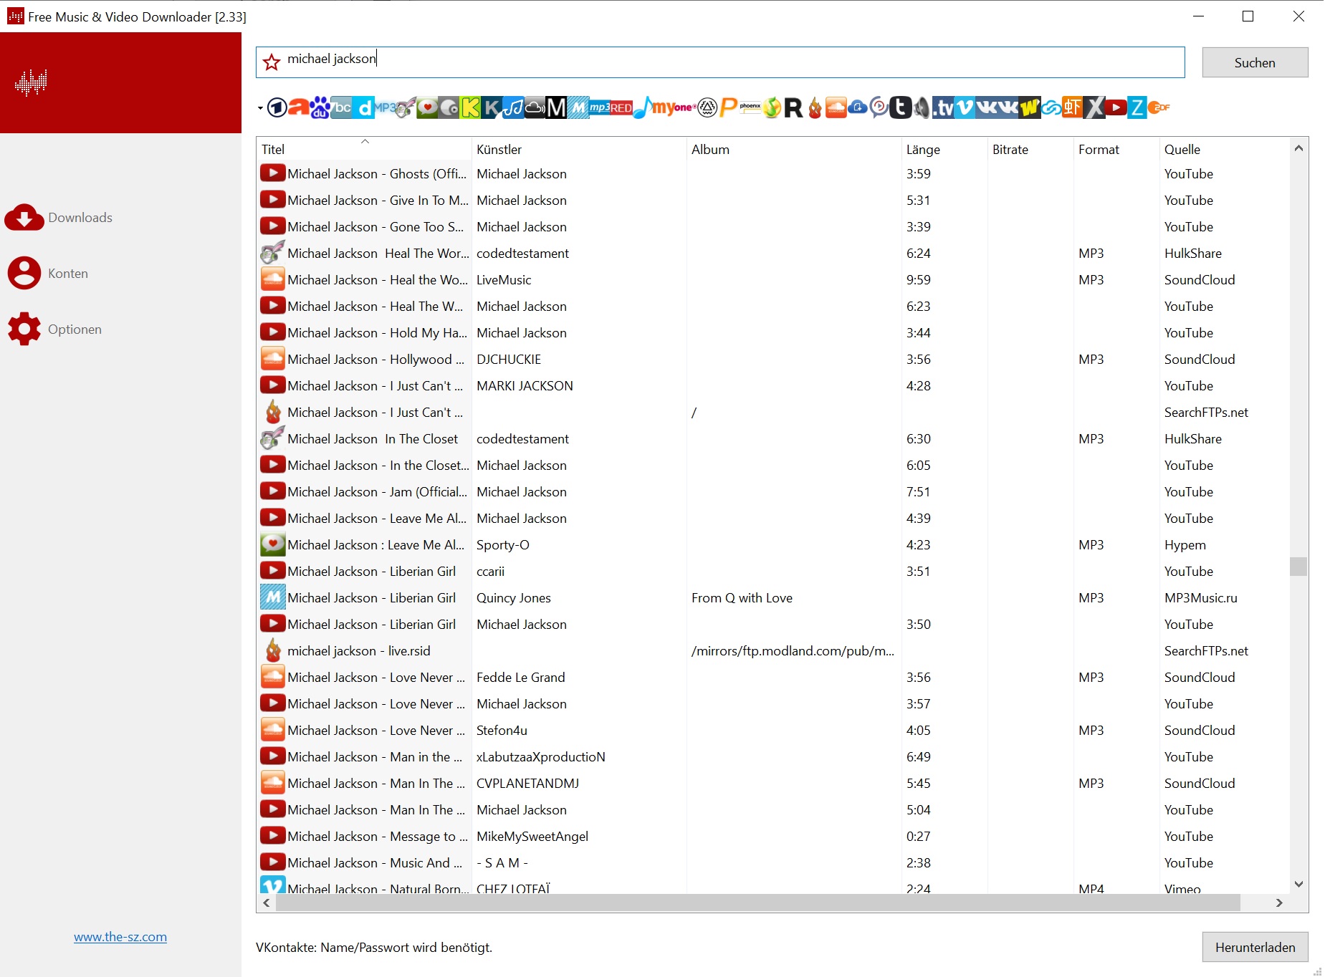
Task: Click the application logo in red header
Action: (31, 82)
